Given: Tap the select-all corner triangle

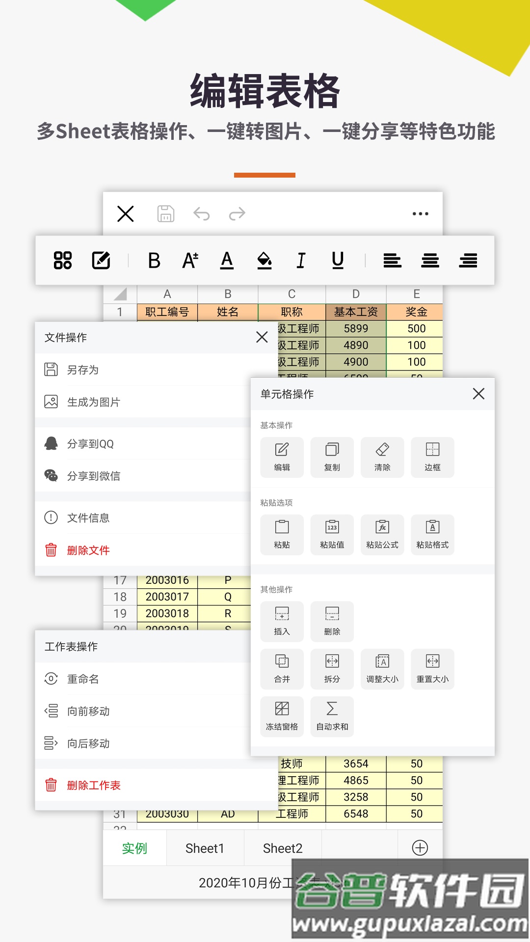Looking at the screenshot, I should pyautogui.click(x=120, y=294).
